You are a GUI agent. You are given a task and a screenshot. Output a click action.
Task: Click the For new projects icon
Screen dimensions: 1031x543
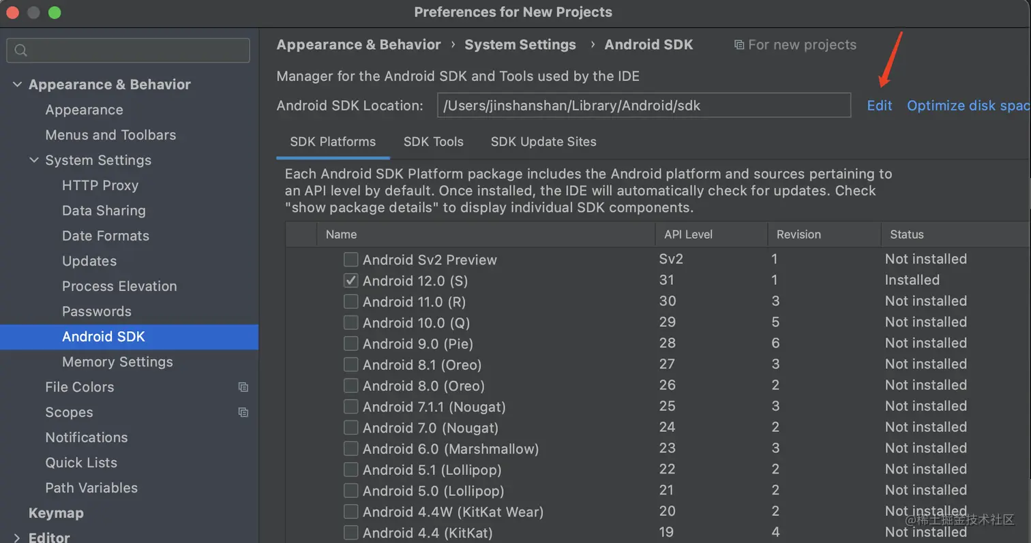[x=739, y=45]
